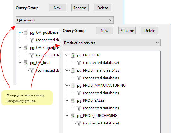Select connected database under pg_PROD_HR
The image size is (171, 133).
tap(101, 63)
